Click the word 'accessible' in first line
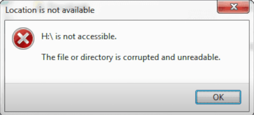The height and width of the screenshot is (115, 254). tap(97, 37)
